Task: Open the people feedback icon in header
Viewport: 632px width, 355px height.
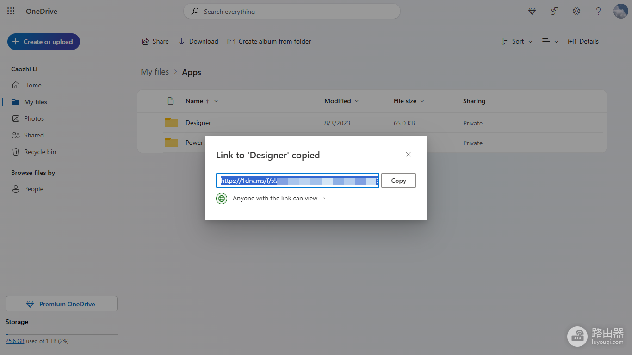Action: pos(554,12)
